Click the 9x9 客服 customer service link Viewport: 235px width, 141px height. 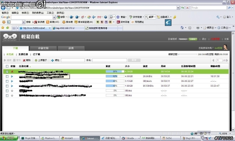tap(218, 48)
